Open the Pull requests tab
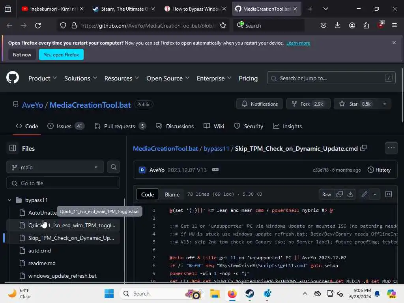This screenshot has width=404, height=303. click(120, 126)
